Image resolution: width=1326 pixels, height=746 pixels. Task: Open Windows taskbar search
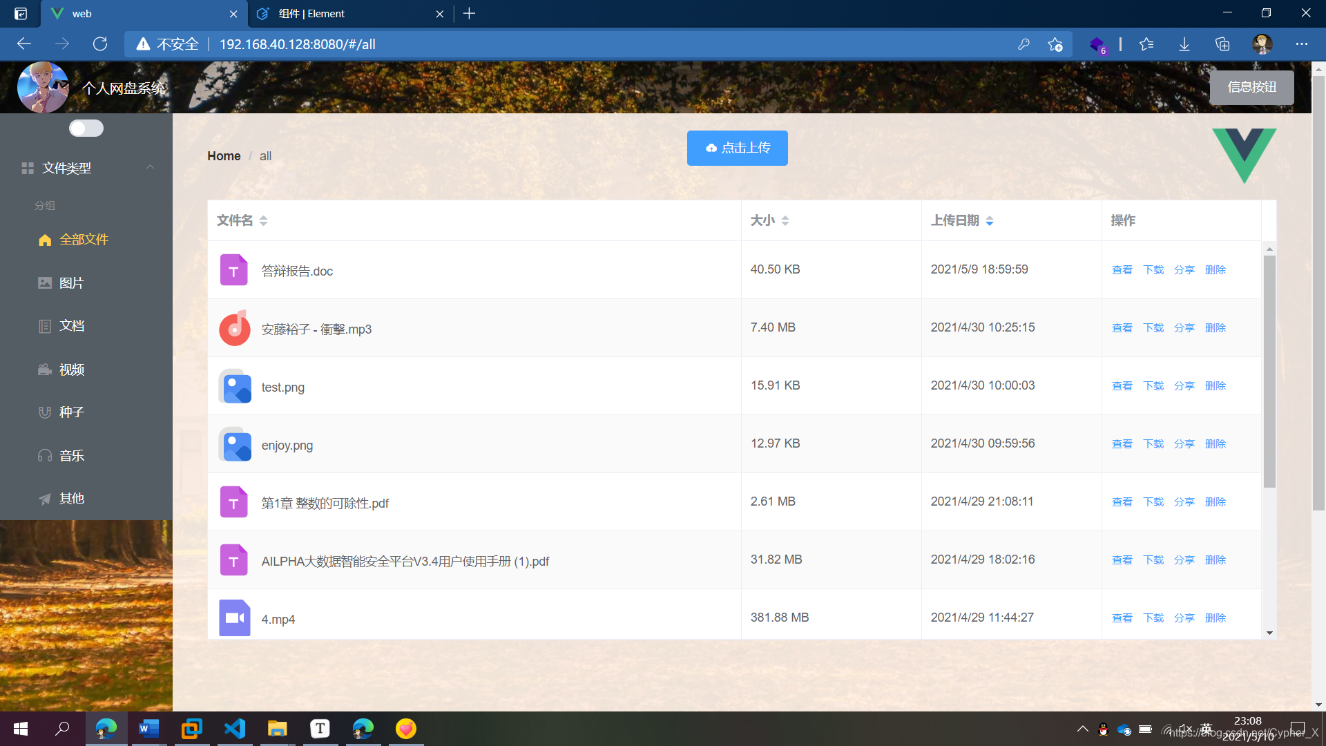tap(62, 729)
